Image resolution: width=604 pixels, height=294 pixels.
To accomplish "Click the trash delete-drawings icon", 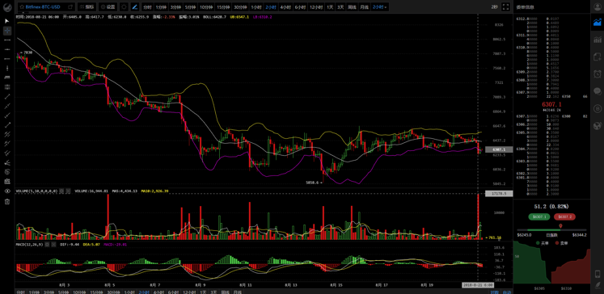I will (7, 202).
